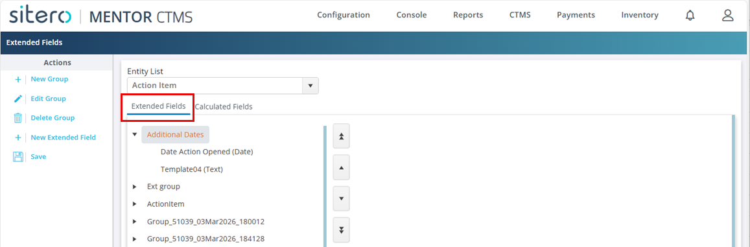The width and height of the screenshot is (750, 247).
Task: Switch to the Extended Fields tab
Action: pos(158,106)
